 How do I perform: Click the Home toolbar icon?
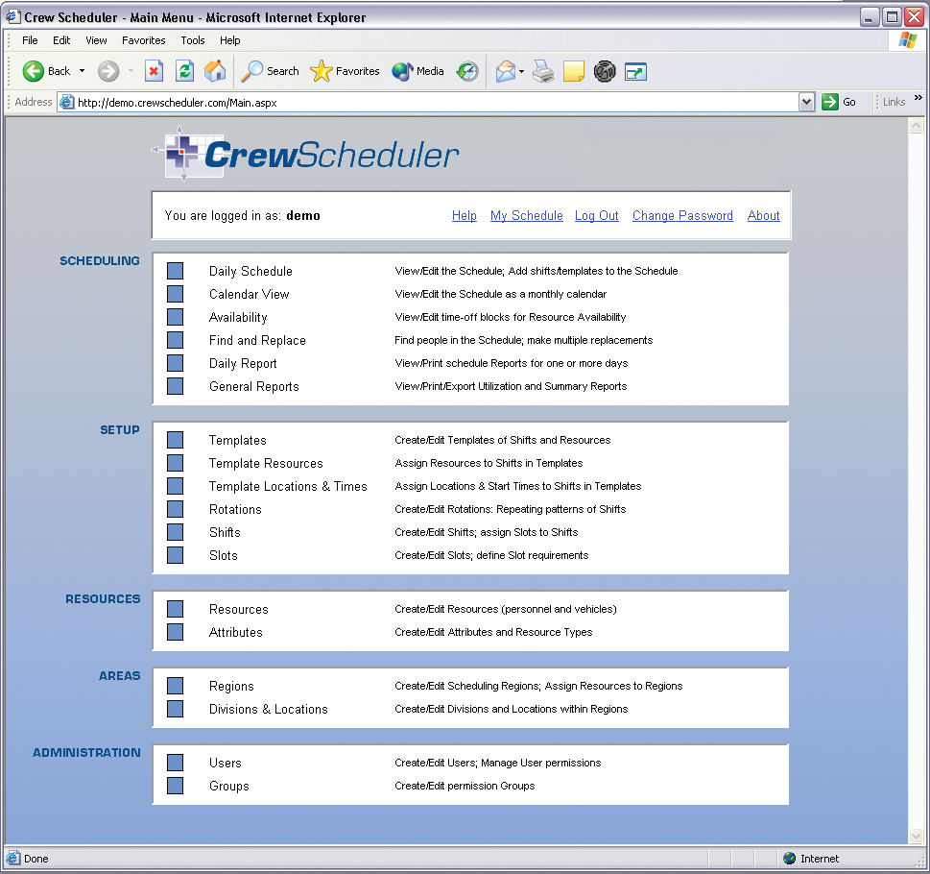click(x=215, y=71)
